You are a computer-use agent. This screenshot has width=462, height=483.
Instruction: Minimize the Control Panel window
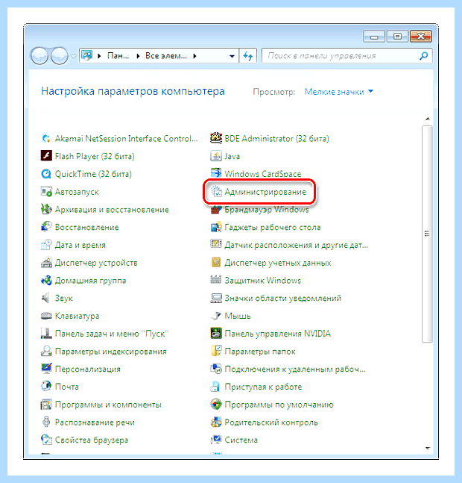[x=374, y=37]
